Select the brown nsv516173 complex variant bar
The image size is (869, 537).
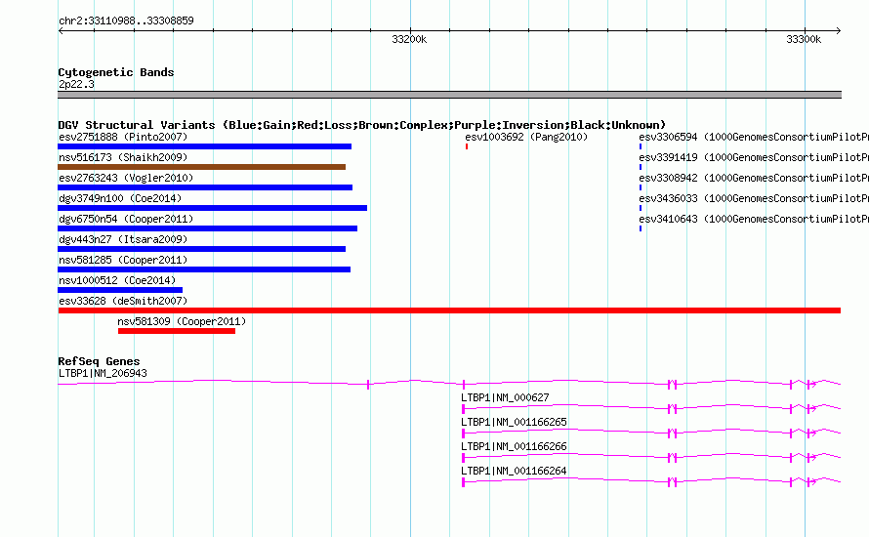coord(202,167)
